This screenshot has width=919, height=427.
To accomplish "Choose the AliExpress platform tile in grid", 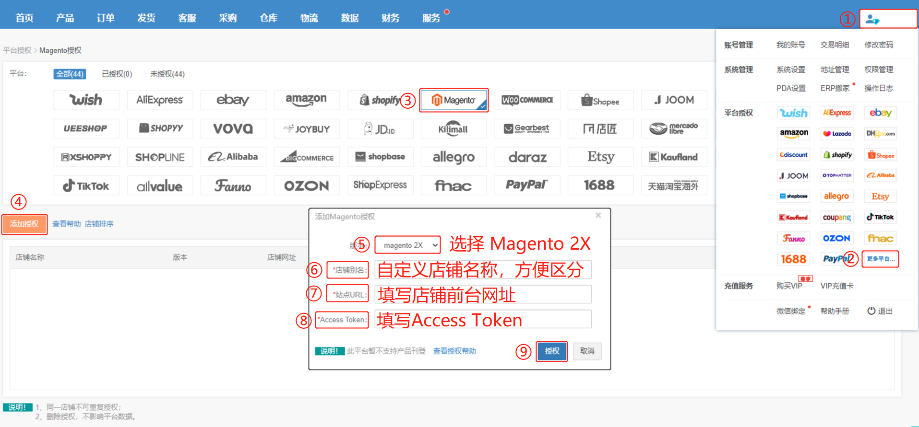I will pyautogui.click(x=160, y=100).
